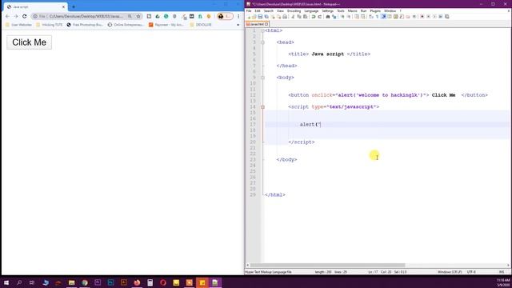Reload the page in Chrome
The width and height of the screenshot is (512, 288).
[x=25, y=16]
